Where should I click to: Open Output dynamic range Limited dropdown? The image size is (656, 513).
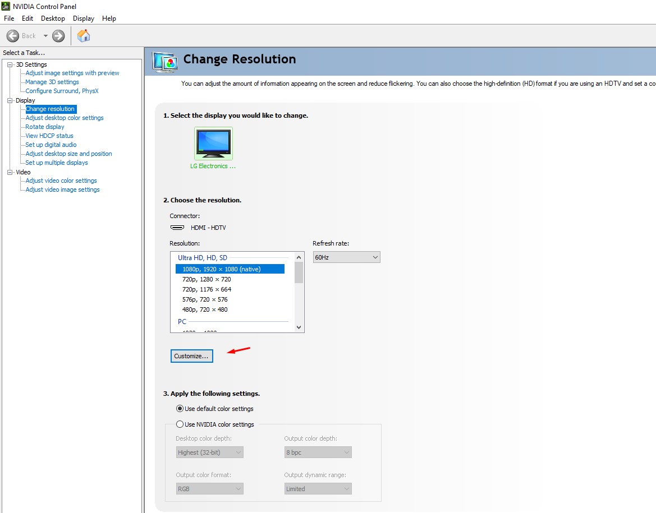tap(318, 489)
